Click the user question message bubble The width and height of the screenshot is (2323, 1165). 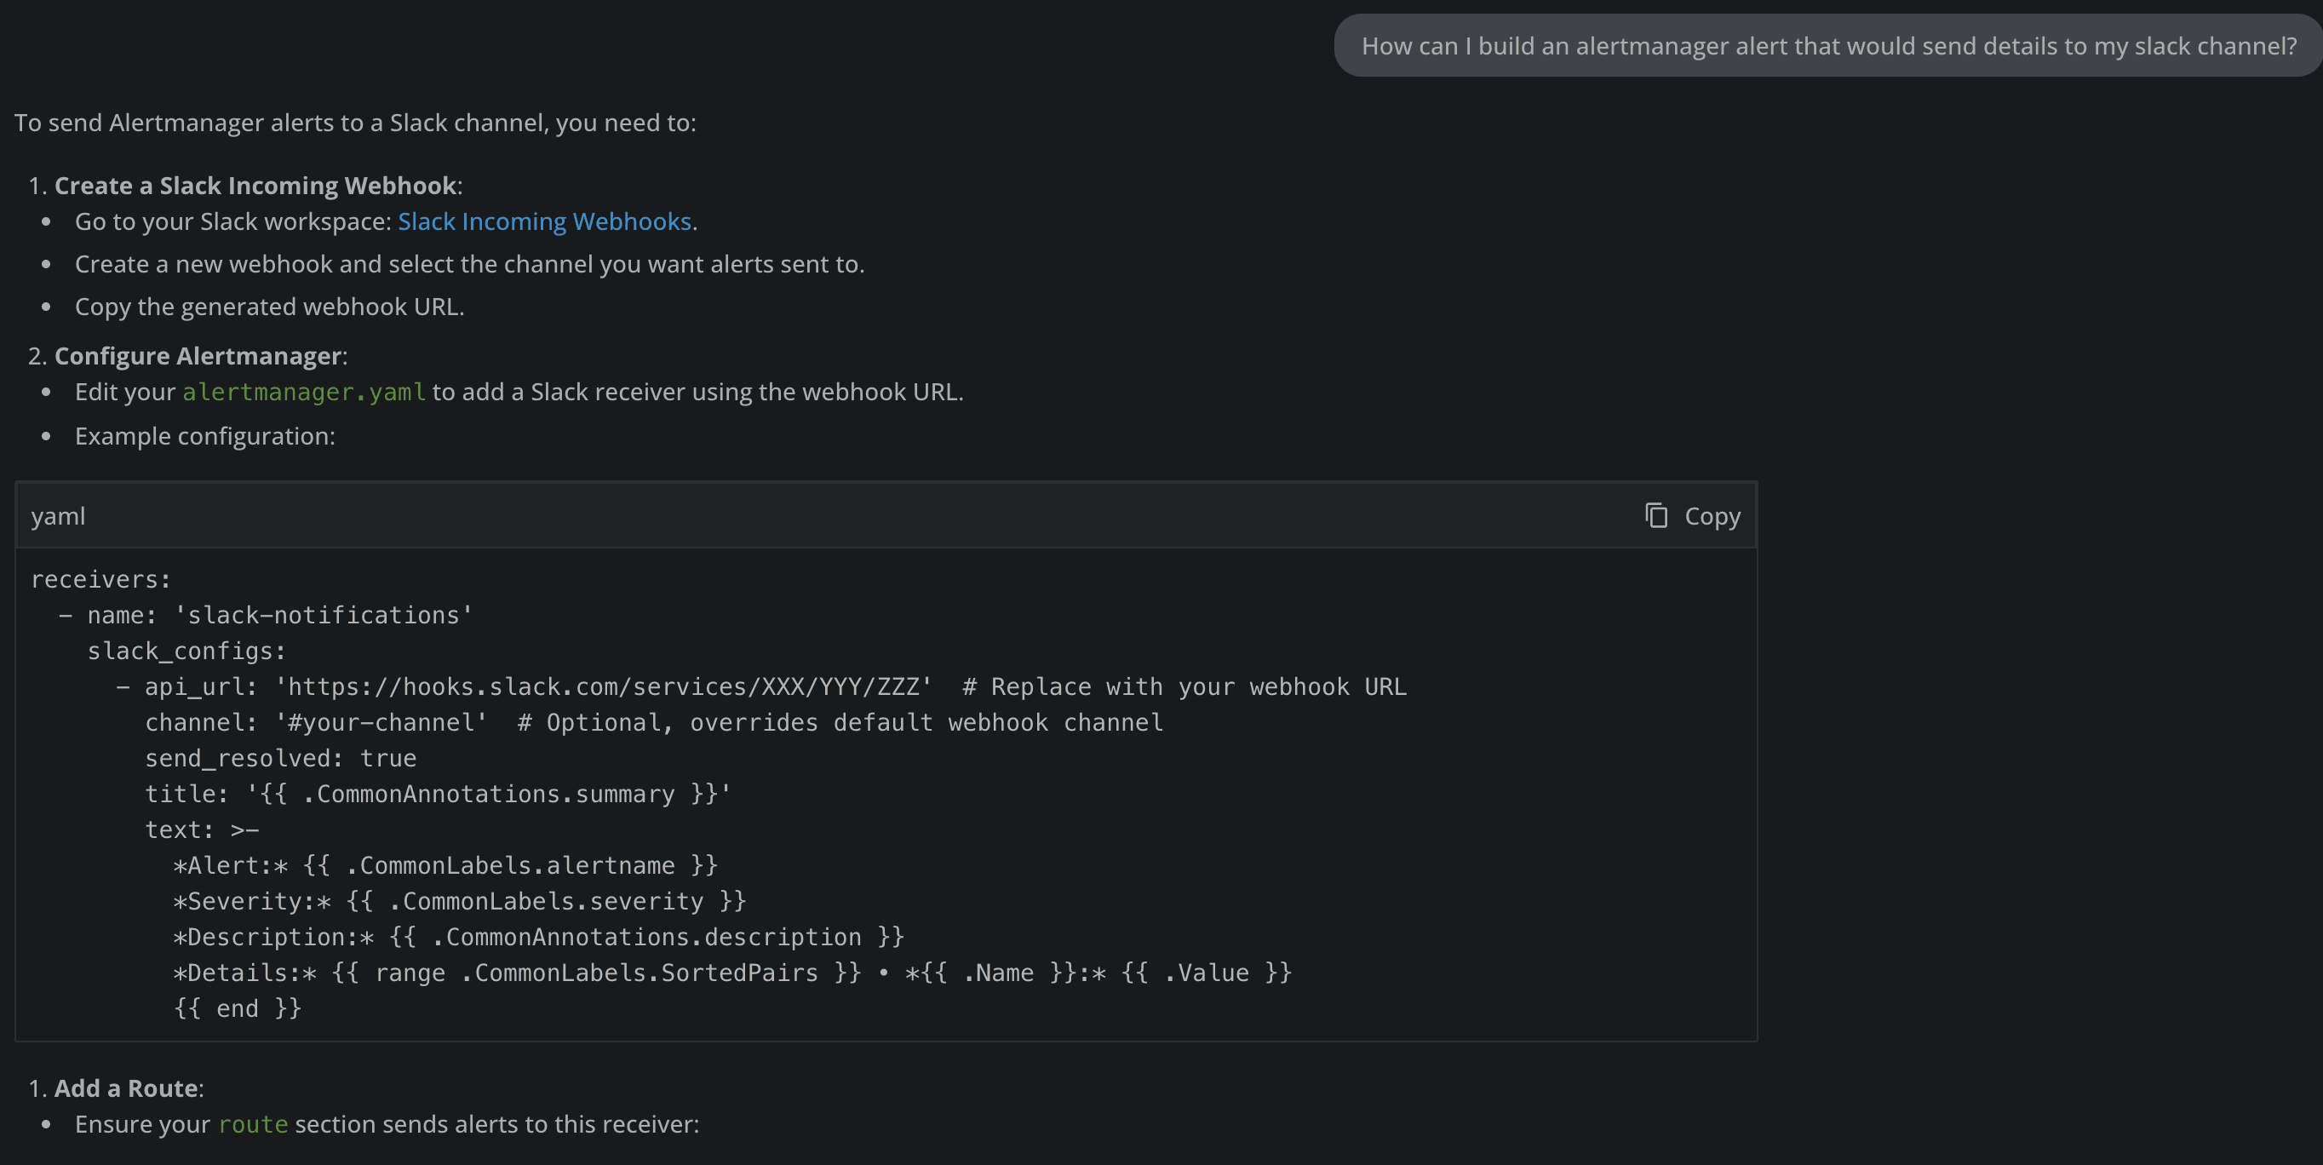coord(1828,46)
